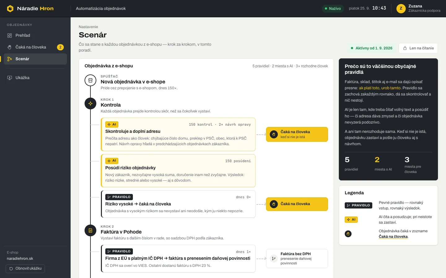Click branch icon in Faktúra bez DPH card

point(274,259)
